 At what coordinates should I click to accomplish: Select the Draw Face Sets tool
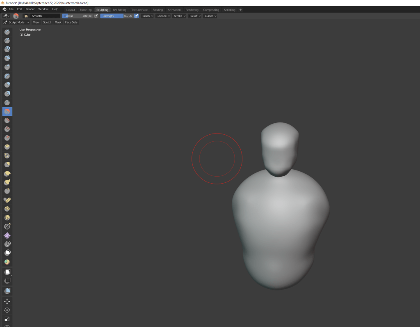point(7,262)
